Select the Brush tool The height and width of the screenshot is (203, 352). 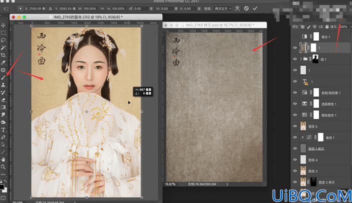pyautogui.click(x=3, y=78)
